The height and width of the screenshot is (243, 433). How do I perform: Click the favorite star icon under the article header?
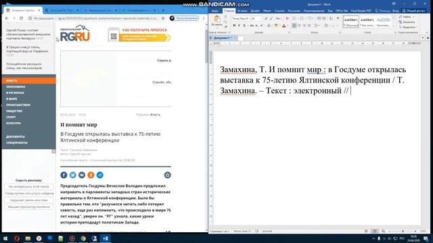(x=167, y=175)
